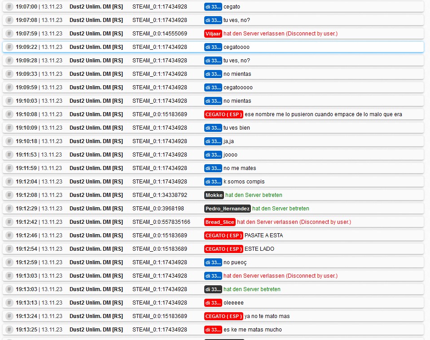430x340 pixels.
Task: Open the # icon for Mokke's join entry
Action: coord(9,195)
